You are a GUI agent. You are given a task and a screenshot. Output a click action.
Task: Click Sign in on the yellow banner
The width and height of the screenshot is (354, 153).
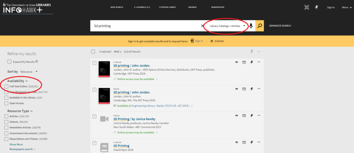click(197, 41)
